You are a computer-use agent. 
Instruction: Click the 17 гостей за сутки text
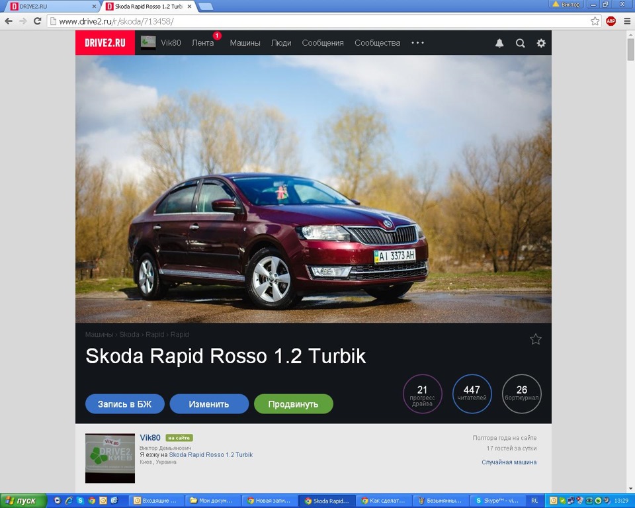click(511, 448)
